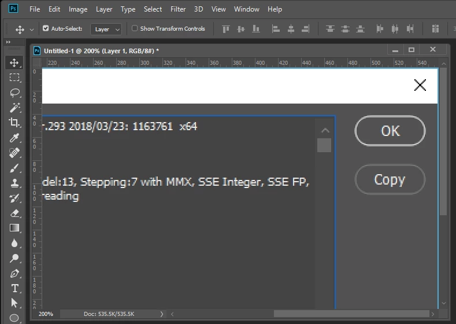The width and height of the screenshot is (456, 324).
Task: Click Distribute Right Edges icon
Action: click(410, 29)
